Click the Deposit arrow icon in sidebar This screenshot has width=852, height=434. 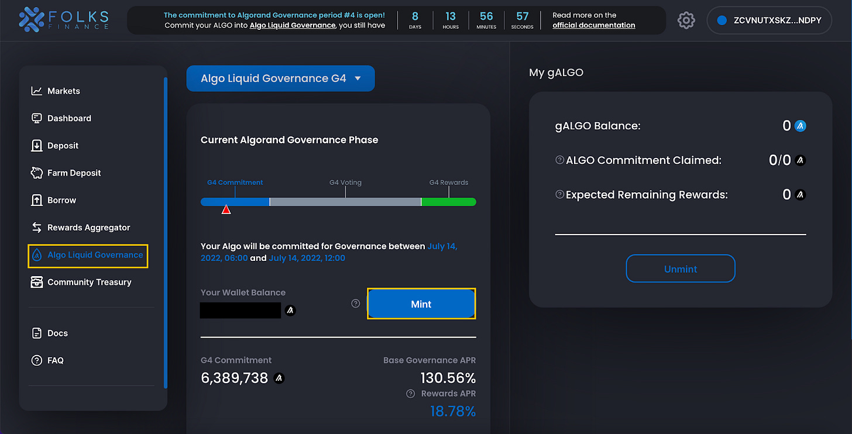36,146
